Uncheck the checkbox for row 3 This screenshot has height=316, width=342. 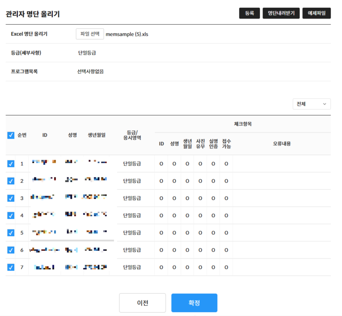11,198
